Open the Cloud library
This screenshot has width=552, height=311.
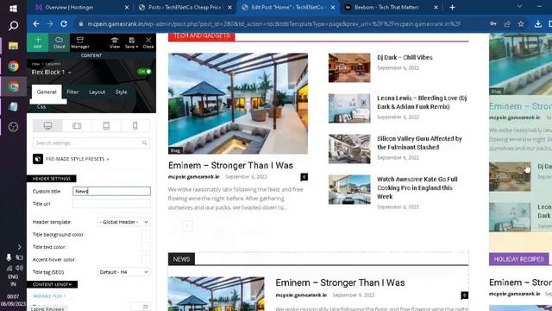pos(60,42)
